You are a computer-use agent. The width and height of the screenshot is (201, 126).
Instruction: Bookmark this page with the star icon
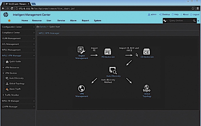[x=193, y=8]
